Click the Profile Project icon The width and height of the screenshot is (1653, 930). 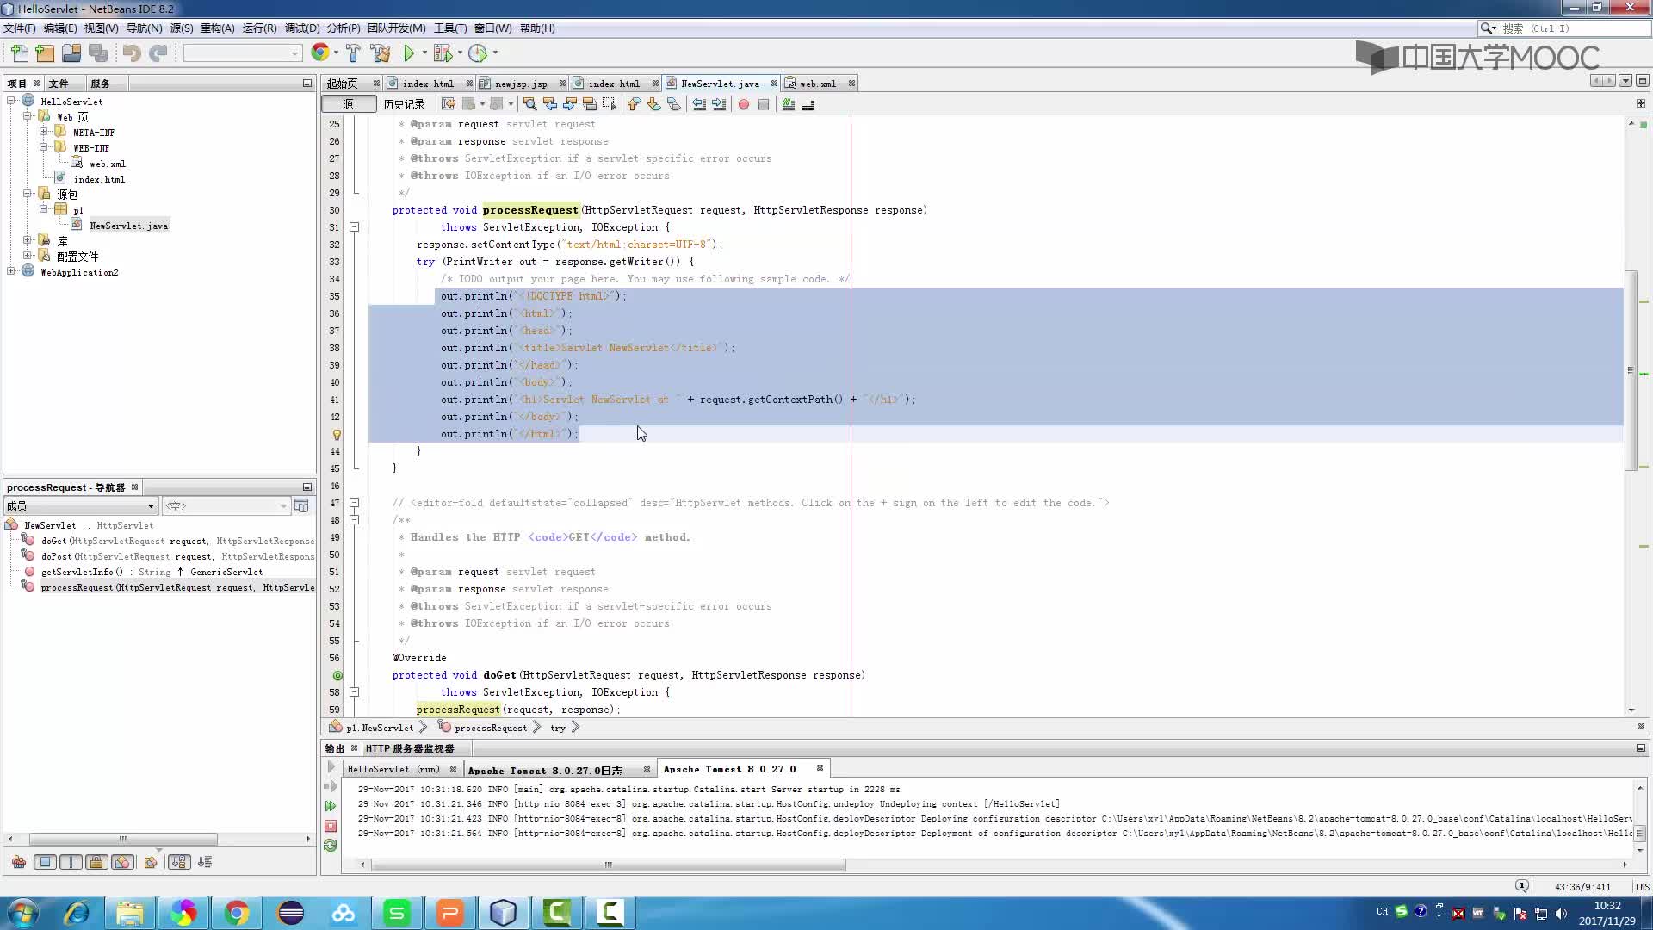(478, 53)
